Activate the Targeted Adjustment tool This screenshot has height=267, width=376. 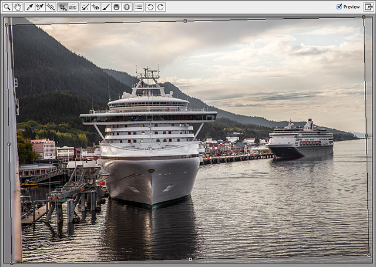[x=51, y=7]
